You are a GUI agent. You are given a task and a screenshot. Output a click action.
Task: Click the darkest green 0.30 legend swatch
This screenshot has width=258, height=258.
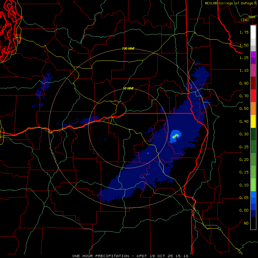(253, 134)
